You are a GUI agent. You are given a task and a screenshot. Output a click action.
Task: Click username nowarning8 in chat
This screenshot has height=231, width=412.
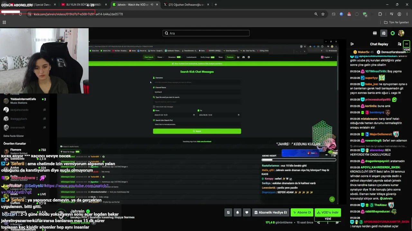click(x=374, y=141)
